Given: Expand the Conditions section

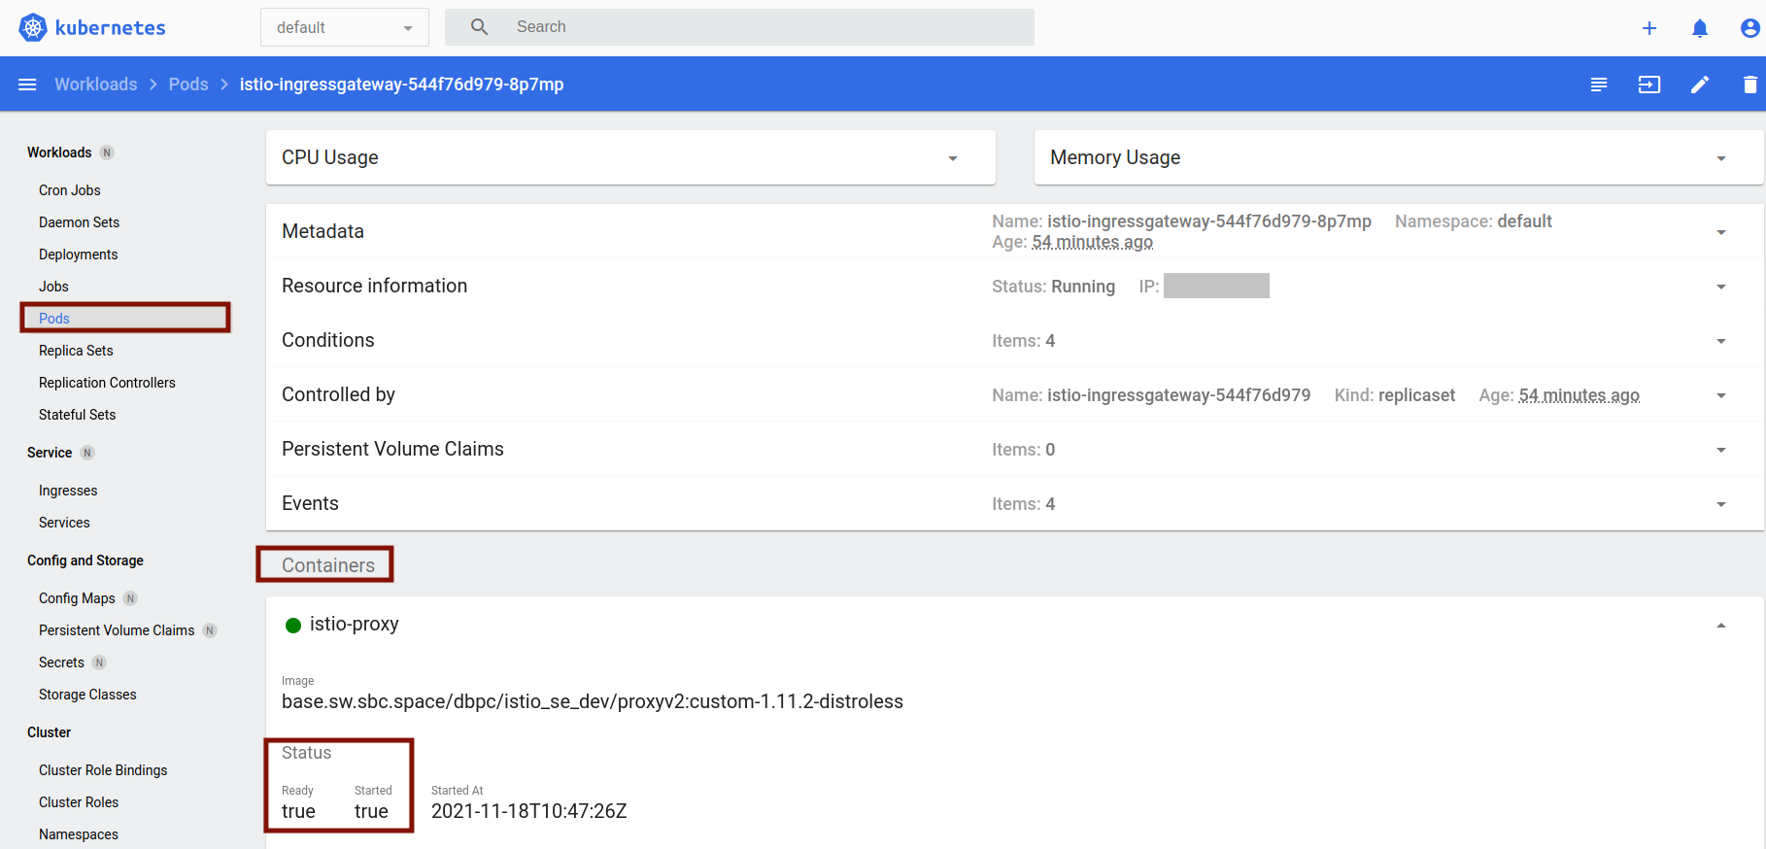Looking at the screenshot, I should point(1720,341).
